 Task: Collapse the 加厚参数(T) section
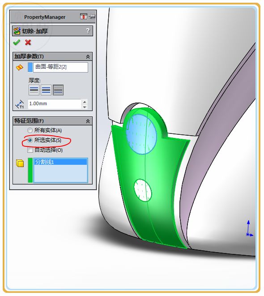[x=88, y=56]
